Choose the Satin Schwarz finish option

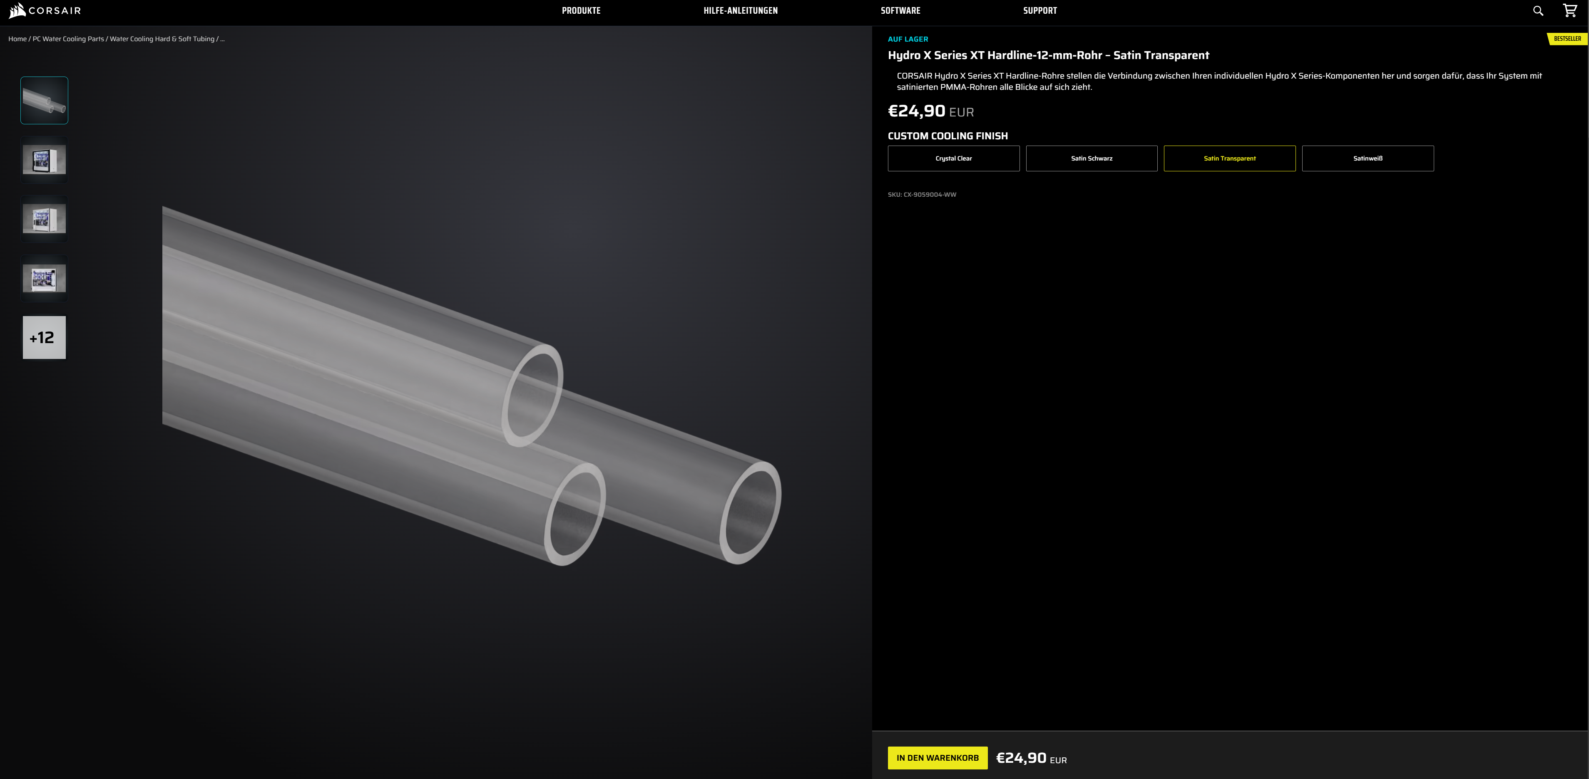coord(1091,158)
